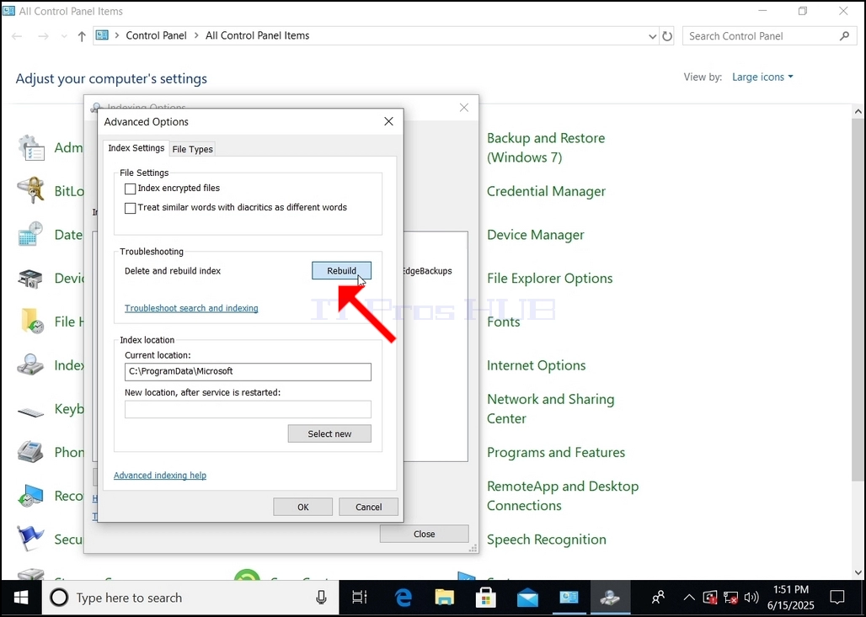866x617 pixels.
Task: Open the Security and Maintenance flag icon
Action: click(x=31, y=540)
